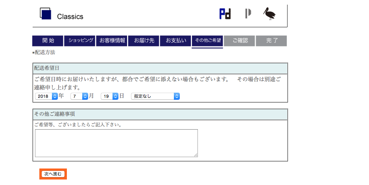
Task: Click the その他ご連絡事項 section header
Action: click(x=160, y=114)
